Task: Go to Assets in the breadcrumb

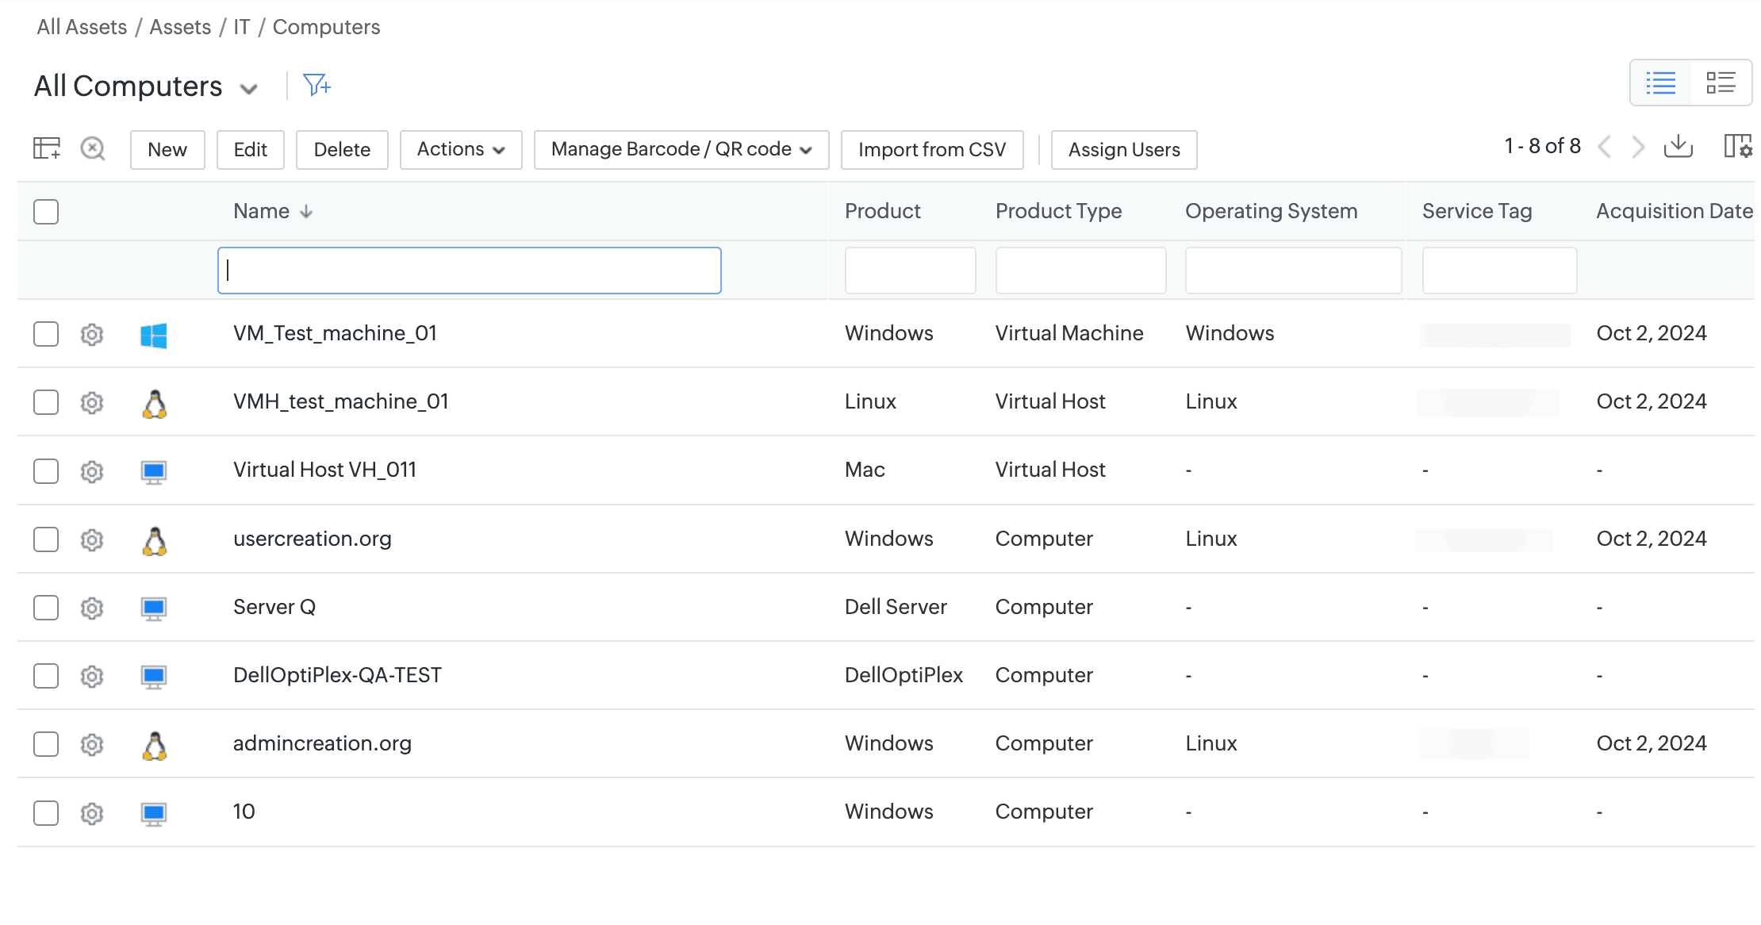Action: point(180,27)
